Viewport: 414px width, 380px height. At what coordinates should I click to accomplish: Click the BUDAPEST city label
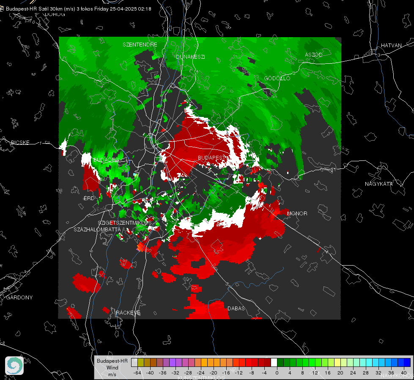point(211,157)
